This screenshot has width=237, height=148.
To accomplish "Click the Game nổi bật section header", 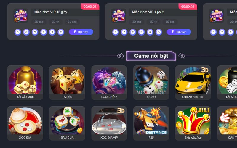I will coord(151,56).
